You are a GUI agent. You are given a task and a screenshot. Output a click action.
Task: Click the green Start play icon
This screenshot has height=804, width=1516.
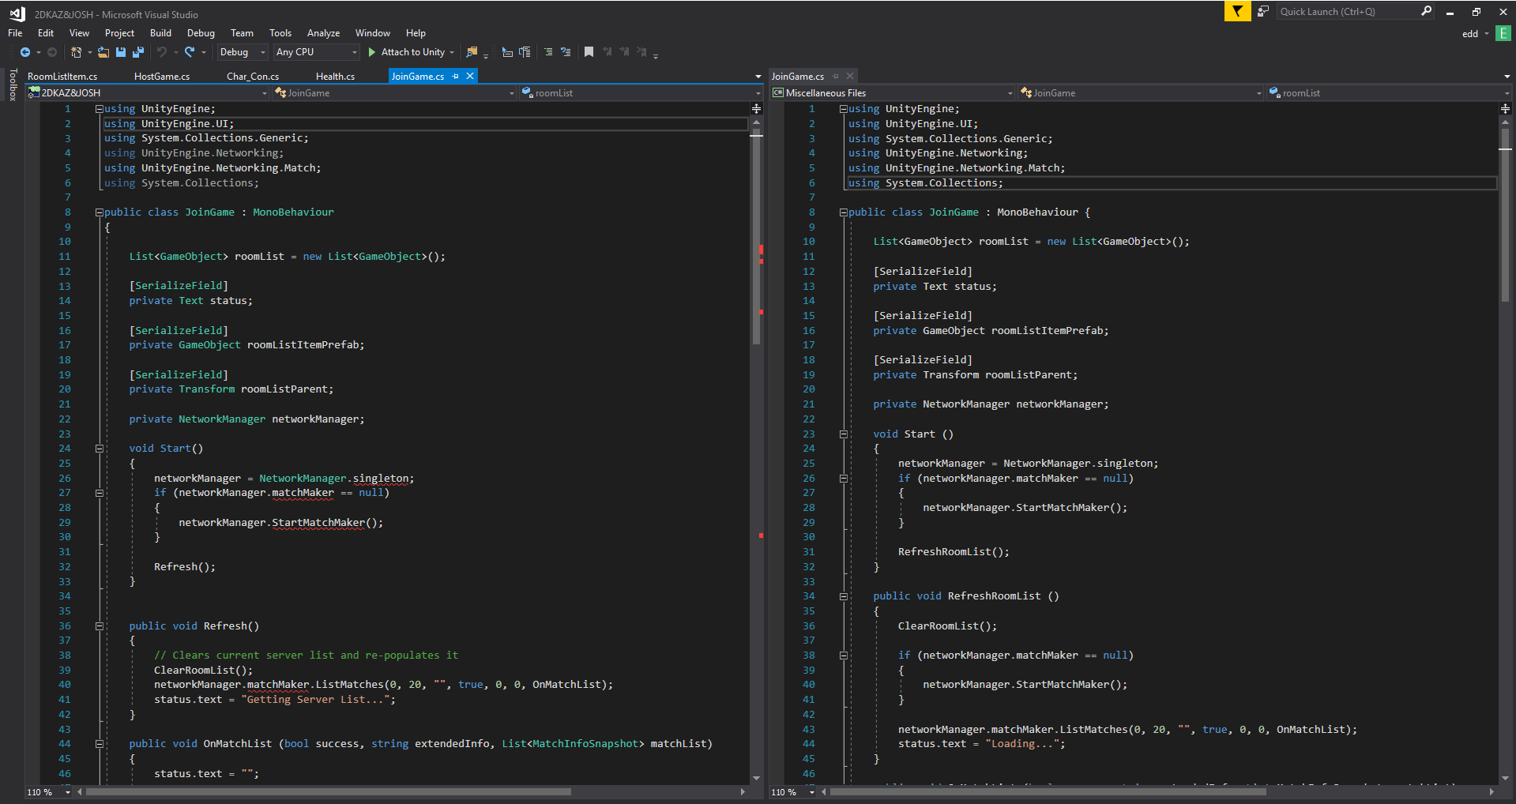click(x=372, y=52)
